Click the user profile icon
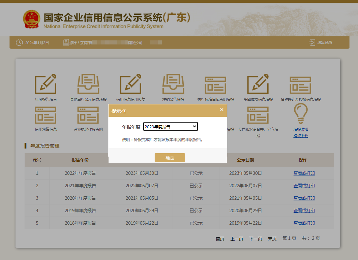 pyautogui.click(x=66, y=42)
